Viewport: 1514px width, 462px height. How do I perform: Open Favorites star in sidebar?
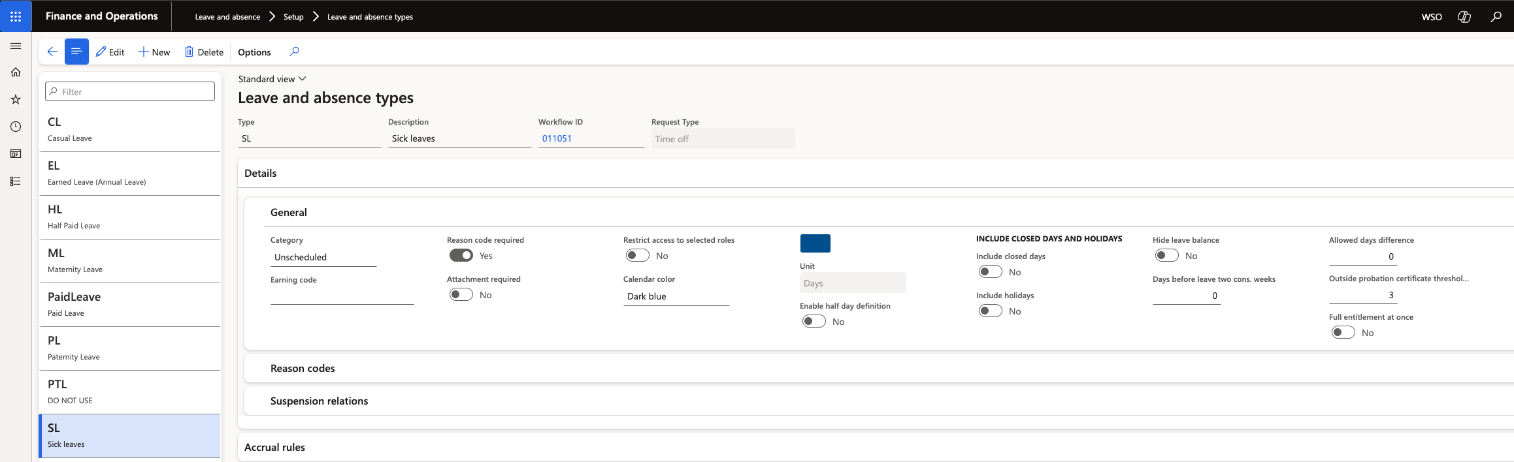[16, 99]
